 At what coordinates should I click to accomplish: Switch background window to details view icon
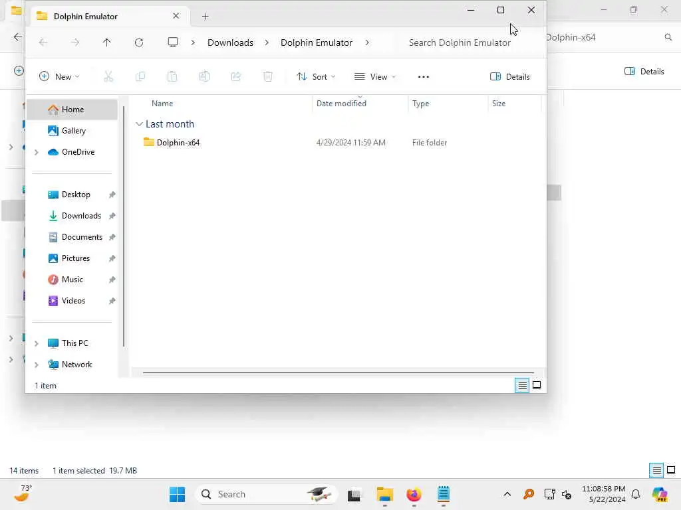(656, 470)
